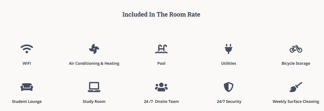Click the swimming pool ladder icon
Viewport: 324px width, 111px height.
[x=161, y=49]
